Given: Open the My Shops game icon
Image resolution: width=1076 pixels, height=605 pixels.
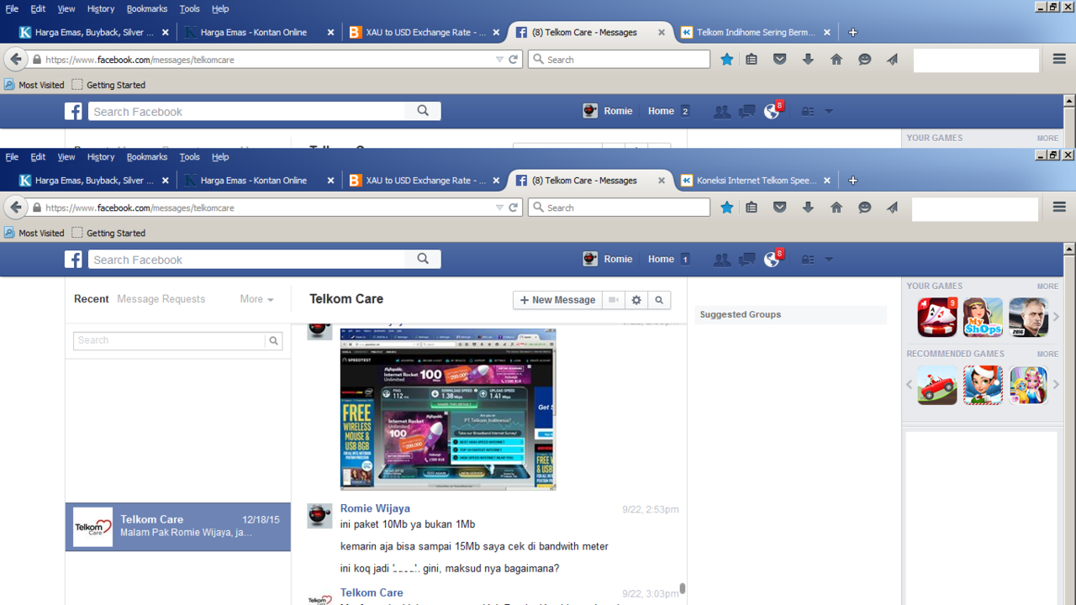Looking at the screenshot, I should point(983,317).
